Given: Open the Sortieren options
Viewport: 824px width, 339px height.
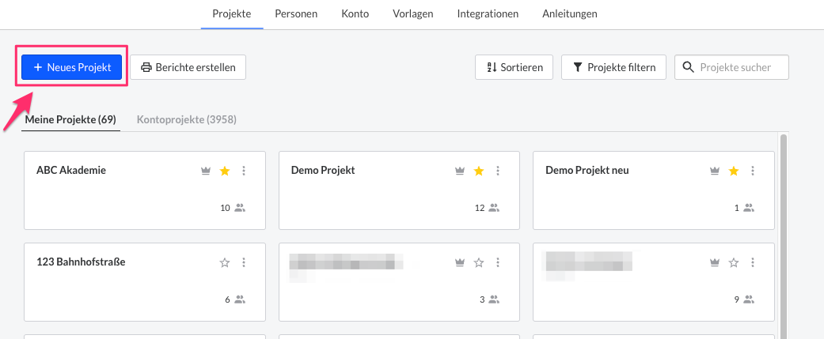Looking at the screenshot, I should pos(514,67).
